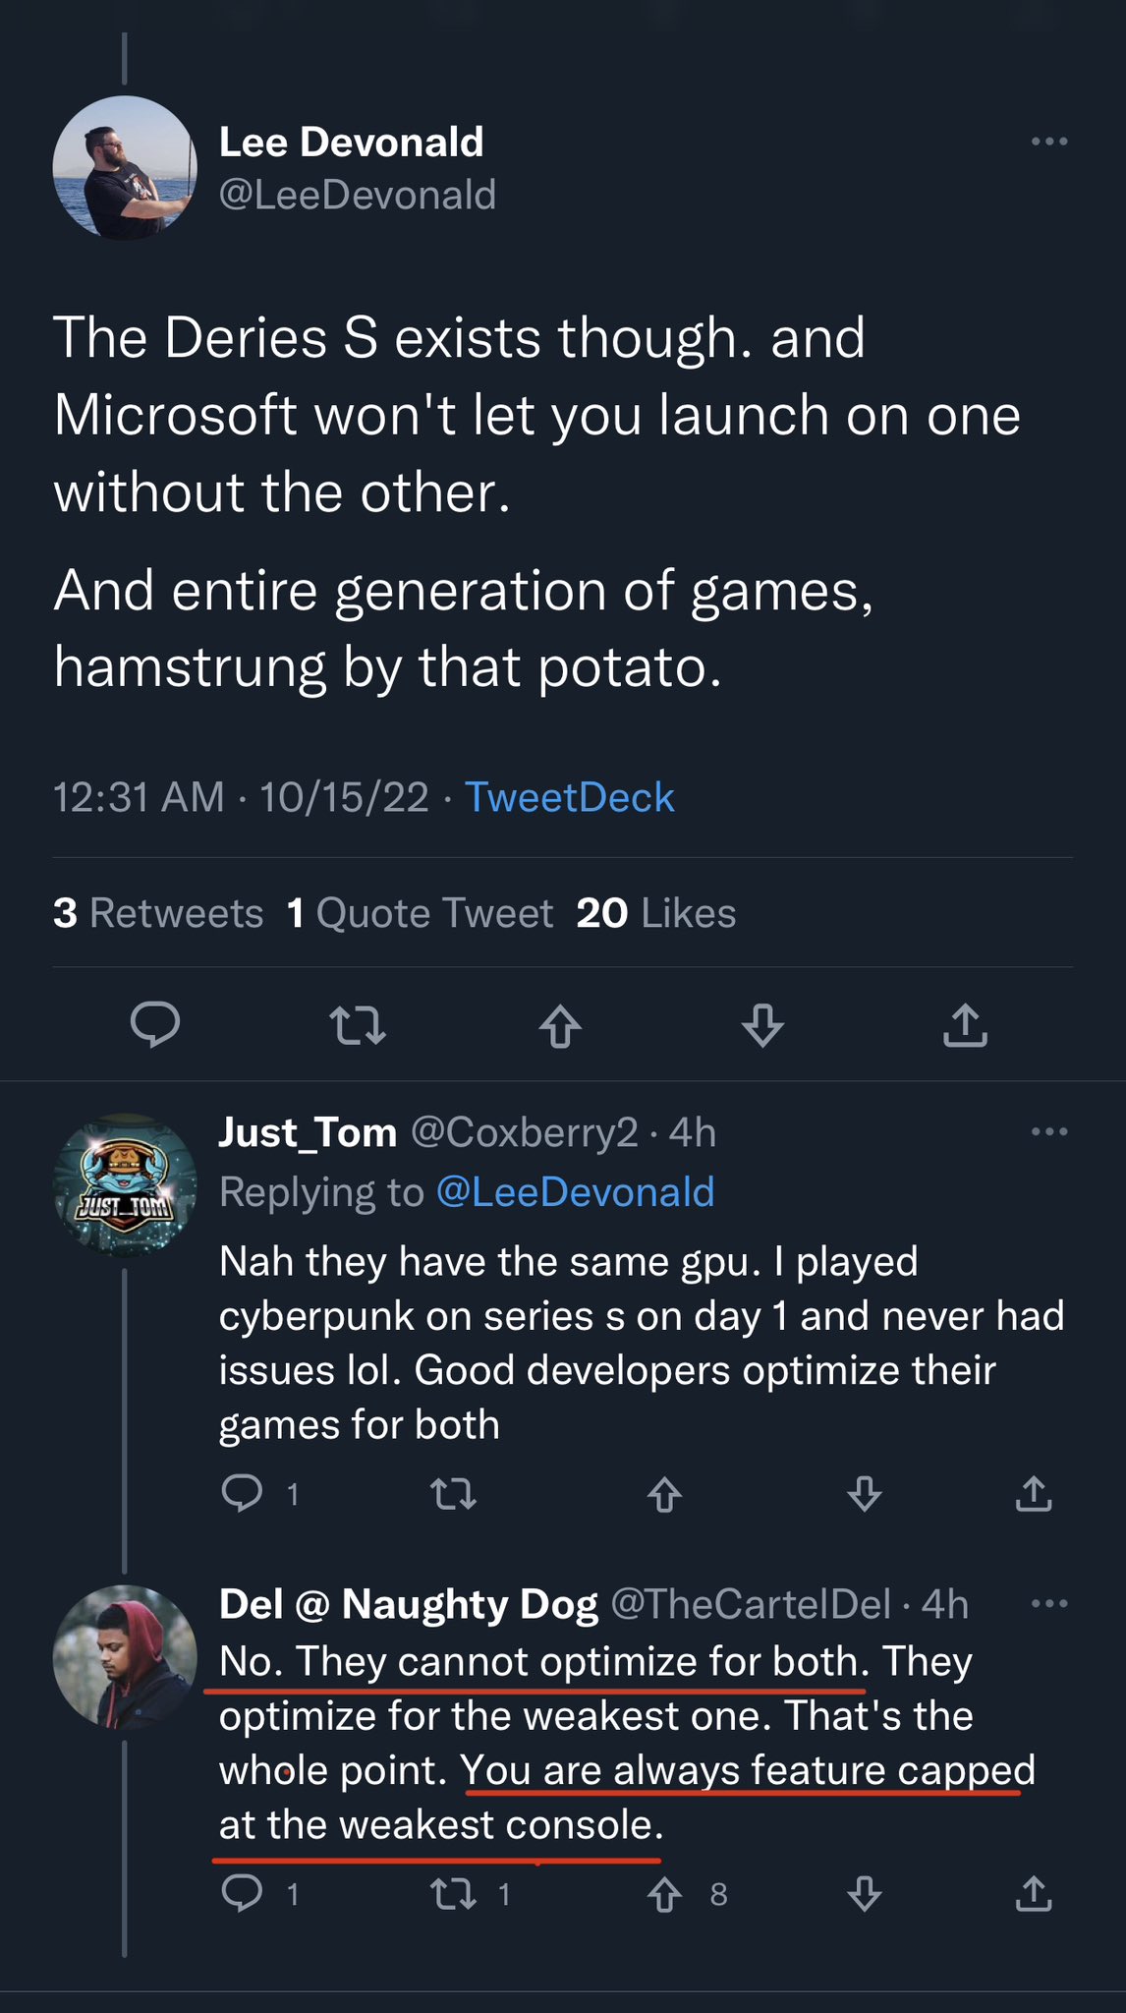1126x2013 pixels.
Task: Open the TweetDeck source link
Action: click(569, 797)
